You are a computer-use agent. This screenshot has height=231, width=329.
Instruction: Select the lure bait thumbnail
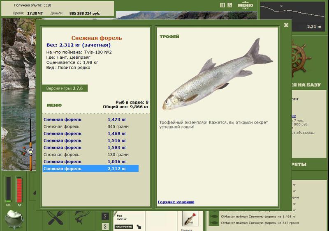[190, 218]
